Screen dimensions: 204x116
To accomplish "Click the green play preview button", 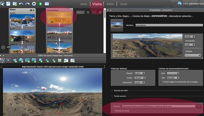I will [x=40, y=4].
